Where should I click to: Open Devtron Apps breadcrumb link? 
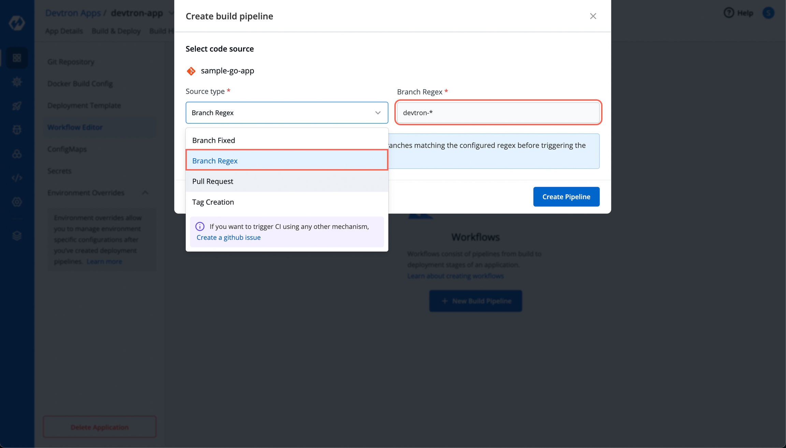73,13
